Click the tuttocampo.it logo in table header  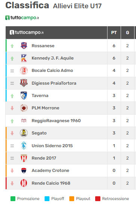coord(27,32)
